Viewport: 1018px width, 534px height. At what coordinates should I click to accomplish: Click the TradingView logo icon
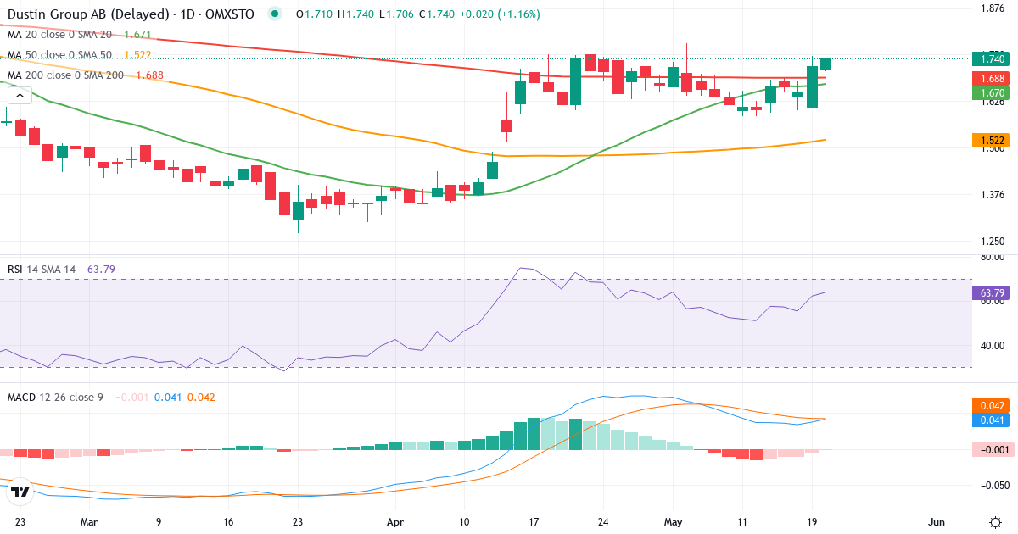[20, 491]
